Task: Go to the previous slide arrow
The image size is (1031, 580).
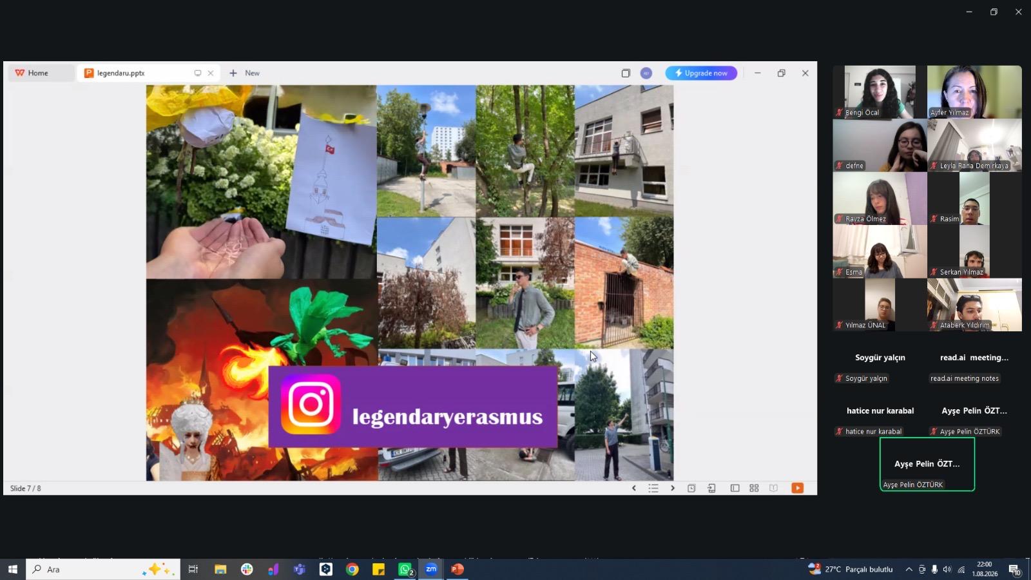Action: click(x=634, y=488)
